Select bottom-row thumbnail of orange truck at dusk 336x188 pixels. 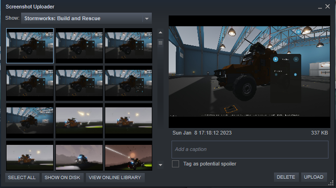tap(30, 156)
